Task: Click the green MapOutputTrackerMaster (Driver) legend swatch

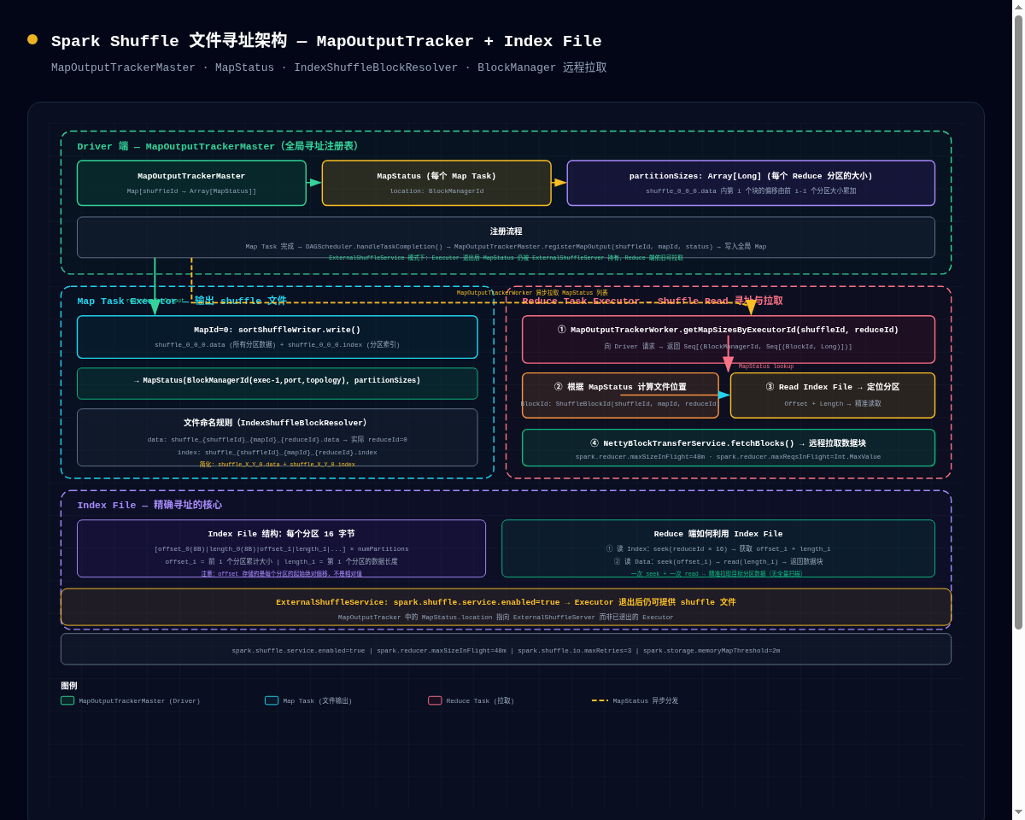Action: [67, 700]
